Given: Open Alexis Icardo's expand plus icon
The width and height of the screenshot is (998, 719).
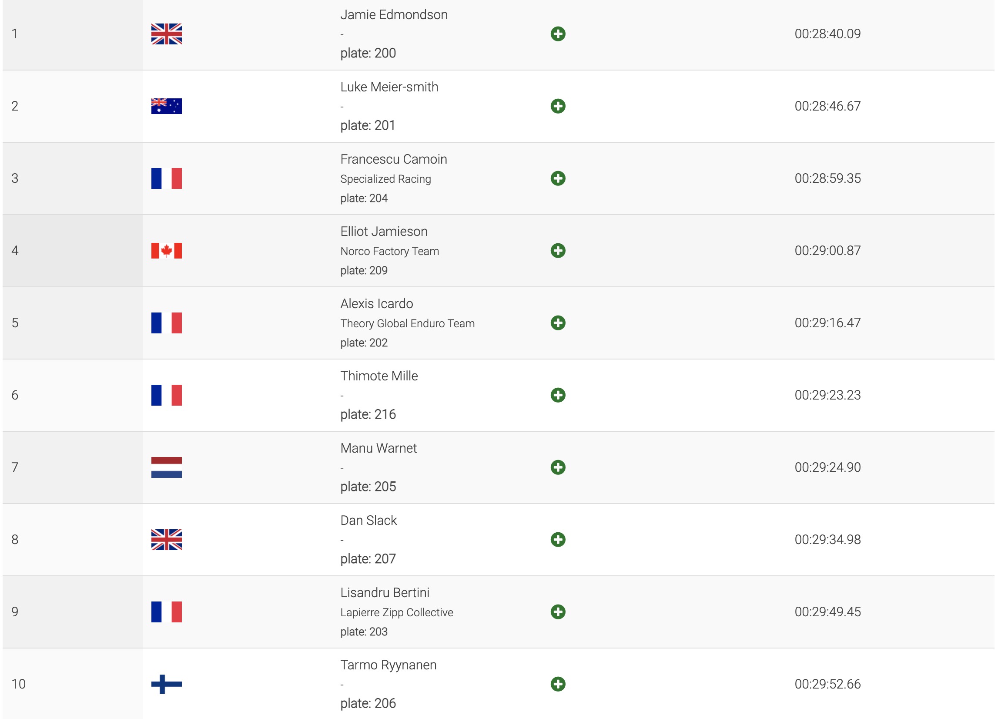Looking at the screenshot, I should tap(558, 323).
